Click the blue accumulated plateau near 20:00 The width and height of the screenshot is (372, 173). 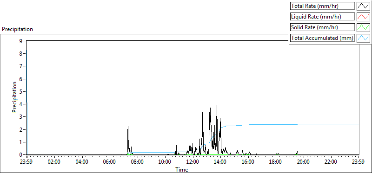point(304,124)
